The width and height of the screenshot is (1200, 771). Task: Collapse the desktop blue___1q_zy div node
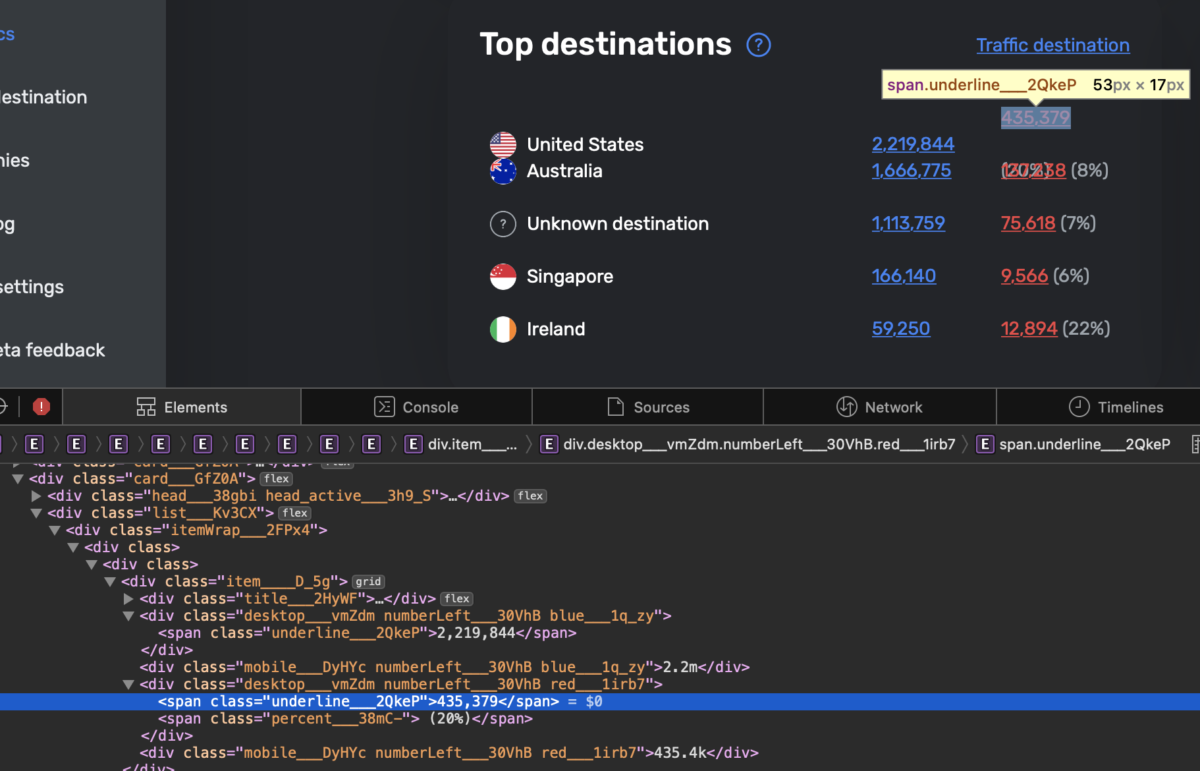click(128, 615)
